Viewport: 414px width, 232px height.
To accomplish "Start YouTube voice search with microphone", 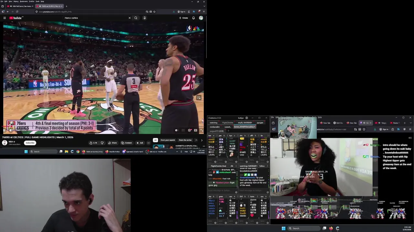I will [145, 18].
